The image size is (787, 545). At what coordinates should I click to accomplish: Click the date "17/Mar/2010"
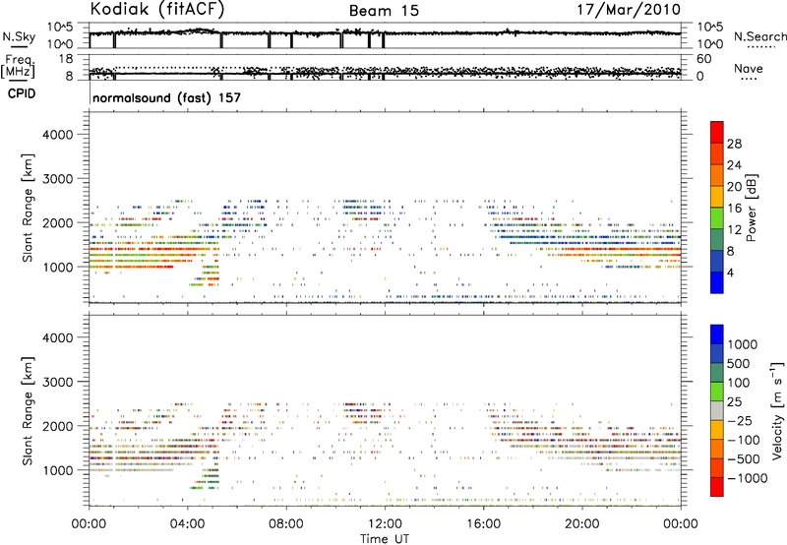629,10
